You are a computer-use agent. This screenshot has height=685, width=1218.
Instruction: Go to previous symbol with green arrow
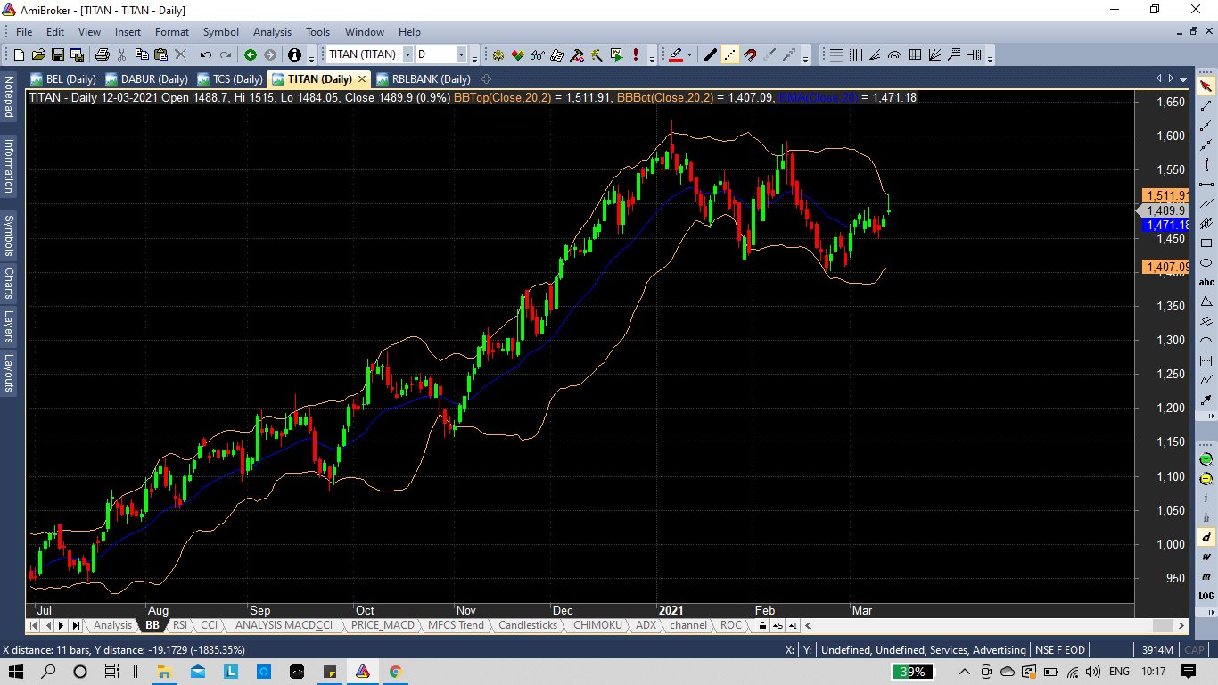click(251, 54)
